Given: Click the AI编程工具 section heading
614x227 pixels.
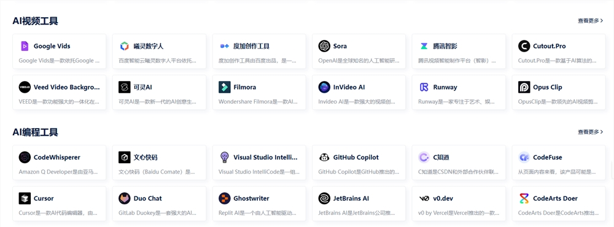Looking at the screenshot, I should point(35,133).
